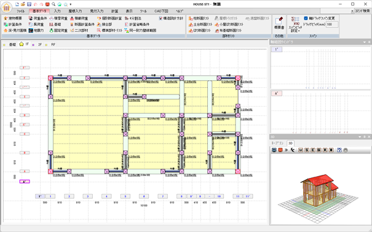This screenshot has height=232, width=372.
Task: Click the save floppy icon in quick access
Action: click(29, 4)
